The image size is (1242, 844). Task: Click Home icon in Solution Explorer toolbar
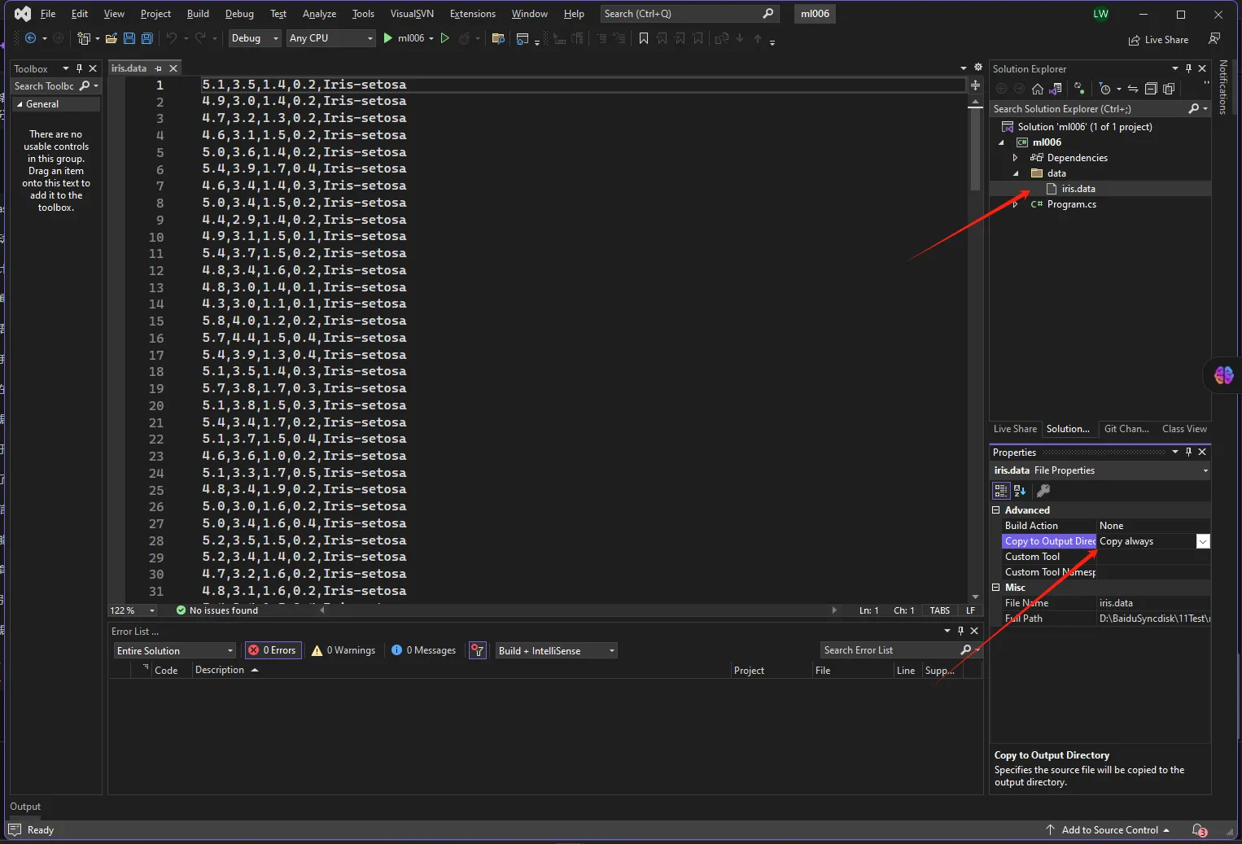tap(1038, 89)
